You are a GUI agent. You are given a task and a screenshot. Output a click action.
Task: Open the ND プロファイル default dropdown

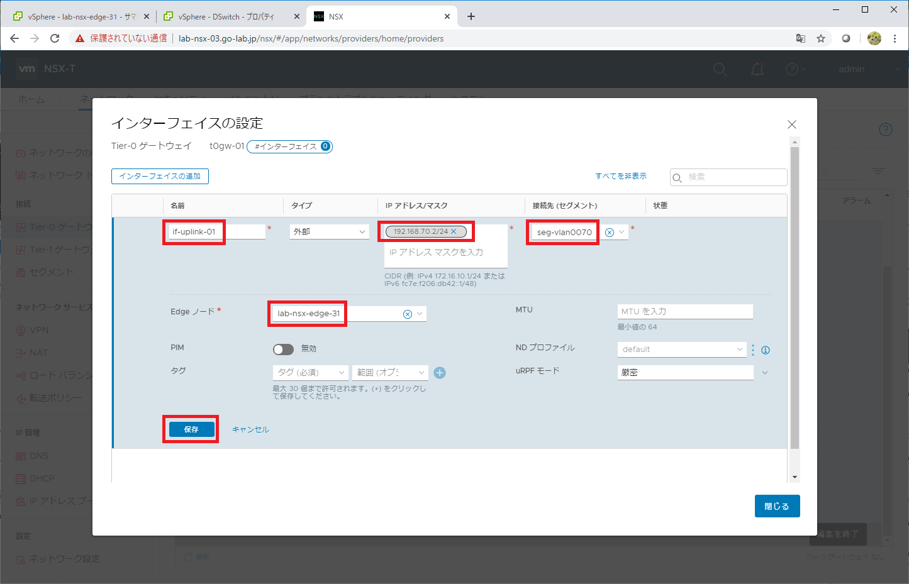682,349
